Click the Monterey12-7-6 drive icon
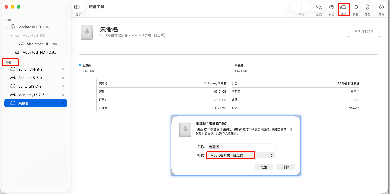 (x=13, y=95)
